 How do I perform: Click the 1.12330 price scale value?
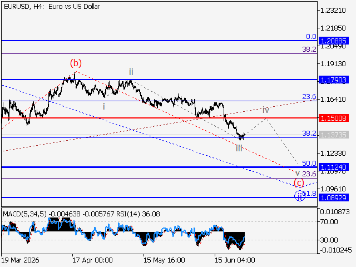click(x=333, y=154)
